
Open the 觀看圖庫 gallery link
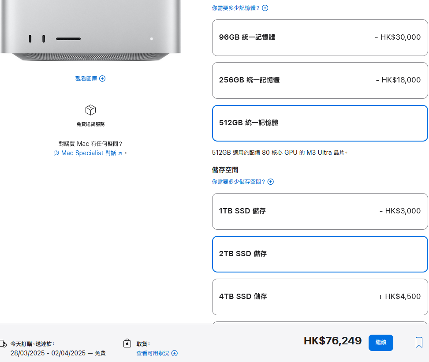[x=90, y=78]
